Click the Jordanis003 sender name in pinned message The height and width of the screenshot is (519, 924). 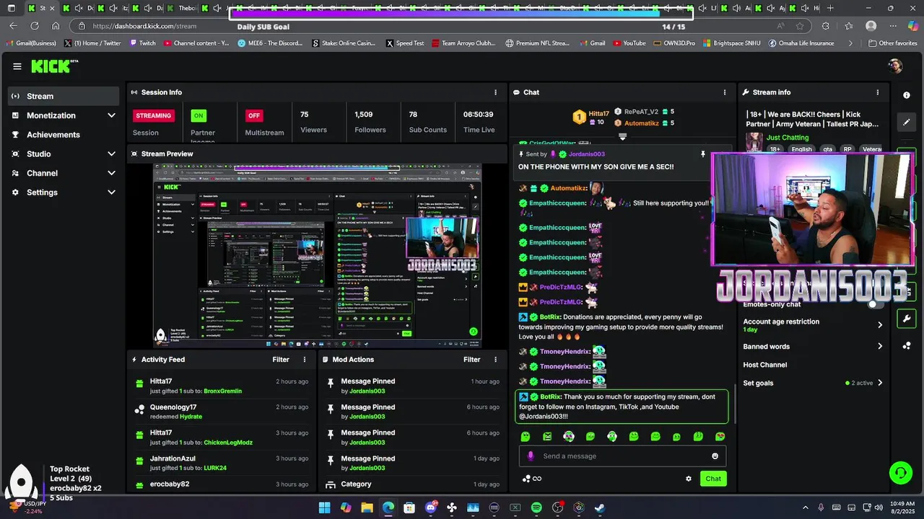point(587,154)
